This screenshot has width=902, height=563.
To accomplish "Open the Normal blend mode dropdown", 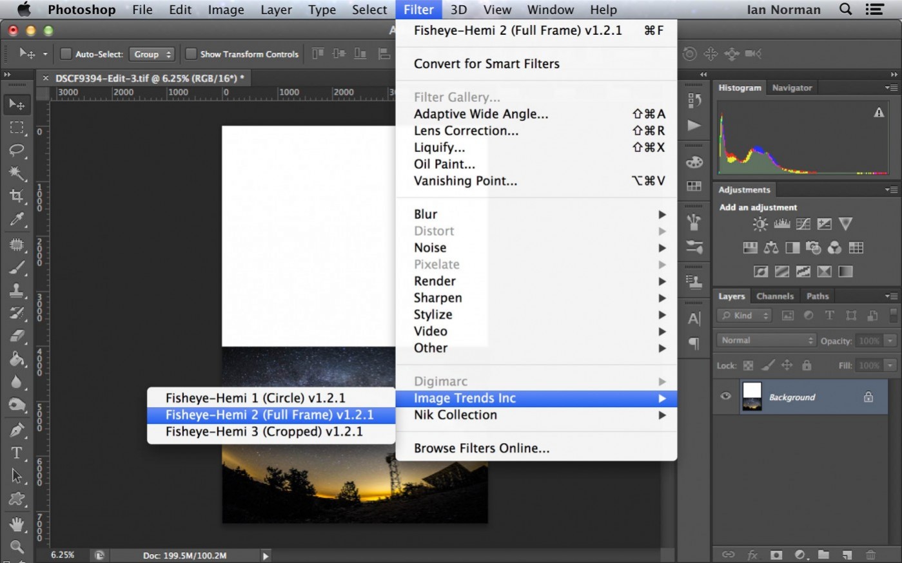I will pos(767,340).
